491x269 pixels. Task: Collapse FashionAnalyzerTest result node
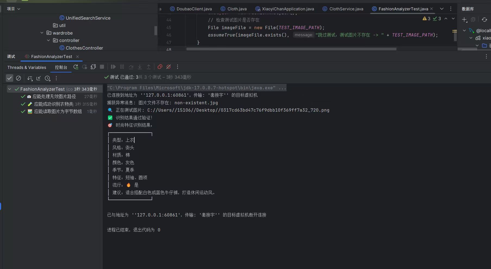10,89
